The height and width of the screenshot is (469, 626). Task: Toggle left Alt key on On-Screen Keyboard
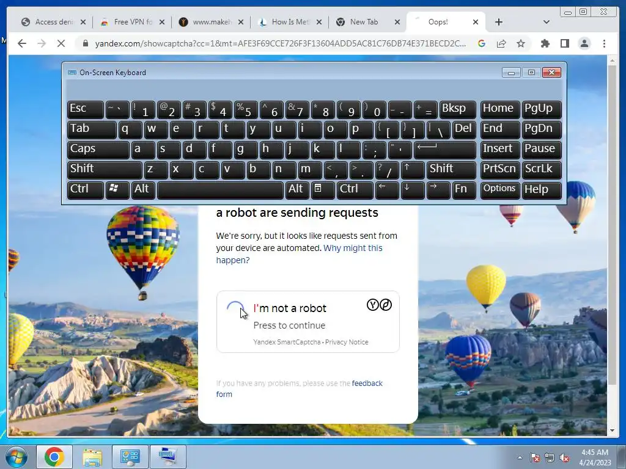point(143,190)
